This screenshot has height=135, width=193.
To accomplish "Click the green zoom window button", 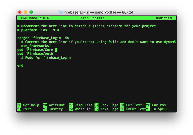I will click(x=31, y=12).
